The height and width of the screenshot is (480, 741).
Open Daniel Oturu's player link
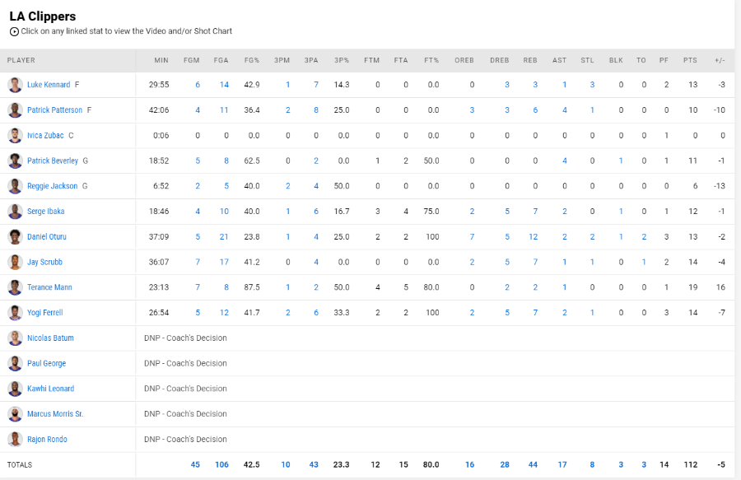[47, 236]
